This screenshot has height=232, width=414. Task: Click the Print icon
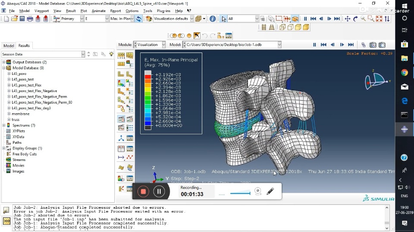tap(30, 19)
